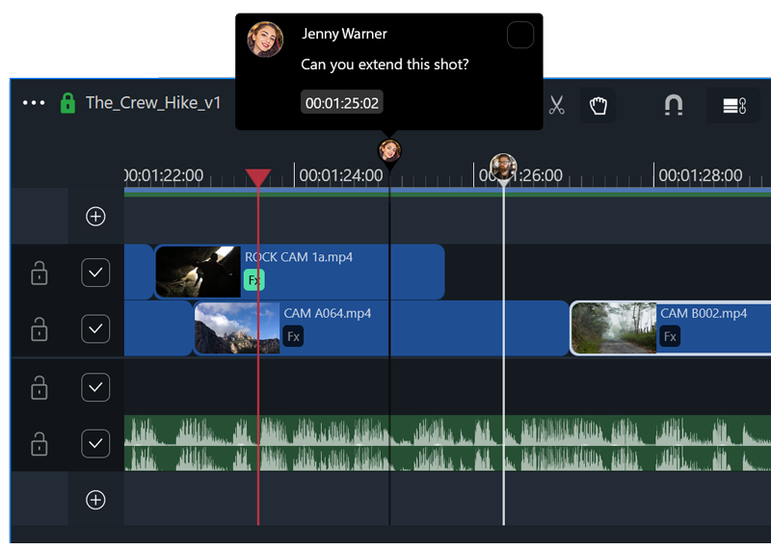Mark Jenny Warner's comment as resolved
This screenshot has height=549, width=771.
tap(520, 36)
